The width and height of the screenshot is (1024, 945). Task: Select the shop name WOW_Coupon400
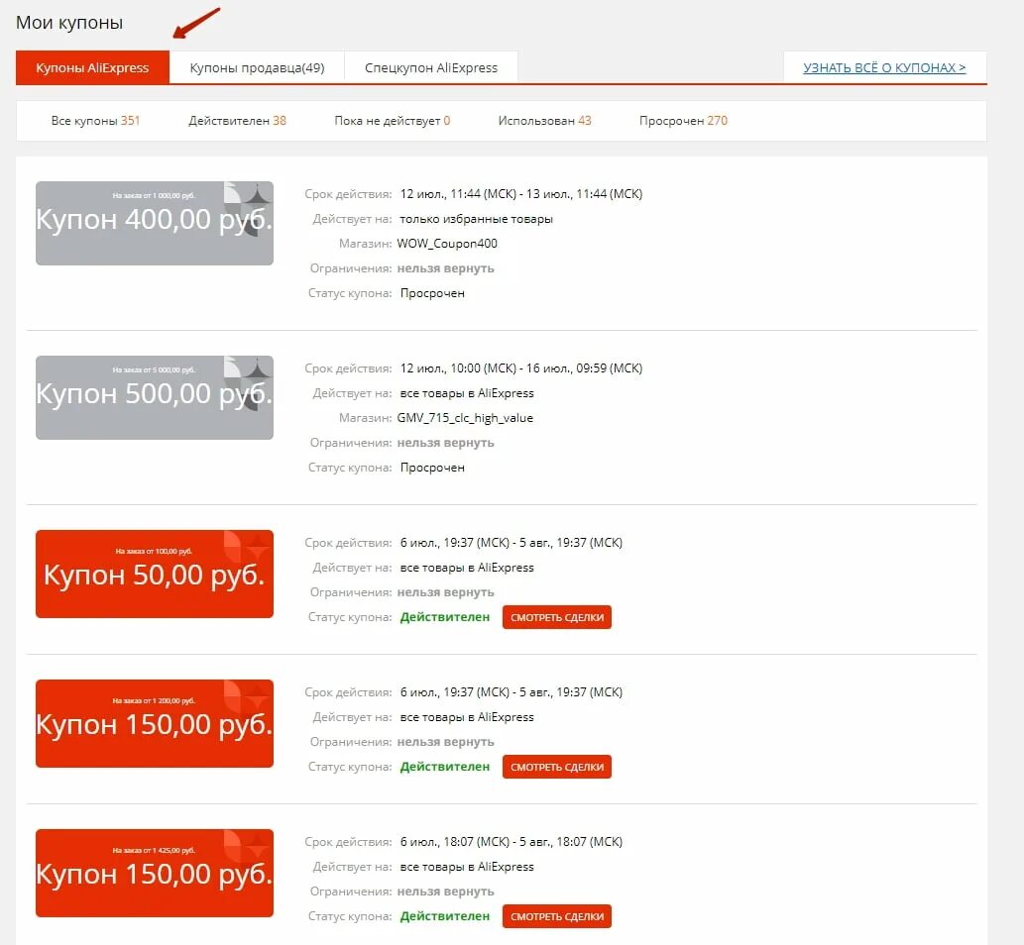[x=447, y=244]
